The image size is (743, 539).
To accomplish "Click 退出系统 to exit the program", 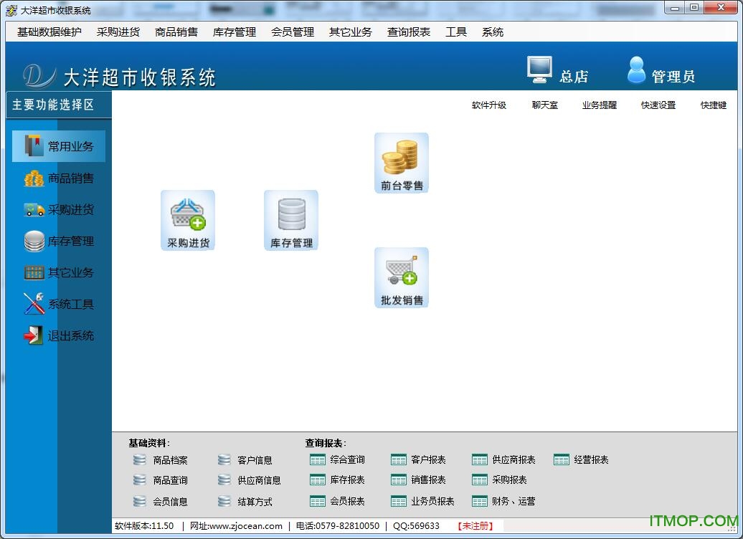I will [x=60, y=335].
